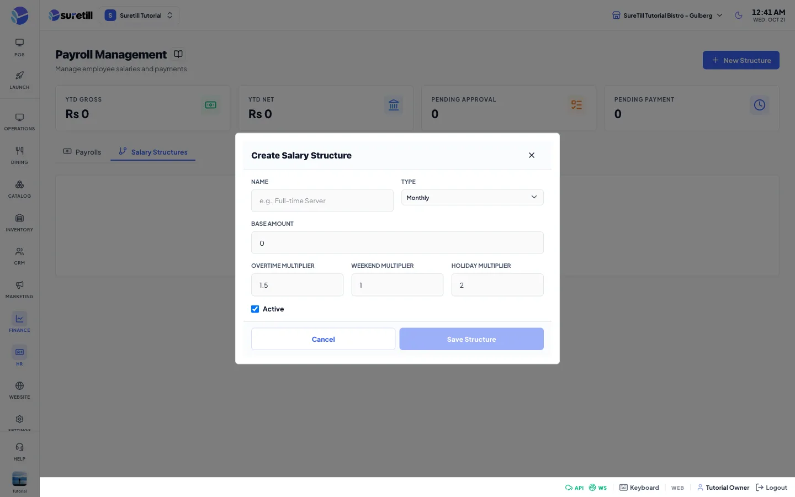Log out using the Logout button

[x=771, y=488]
